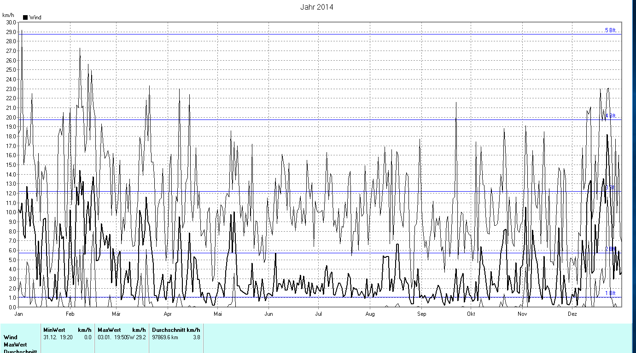Select the "25.0" Y-axis tick label
This screenshot has height=353, width=636.
pos(10,70)
